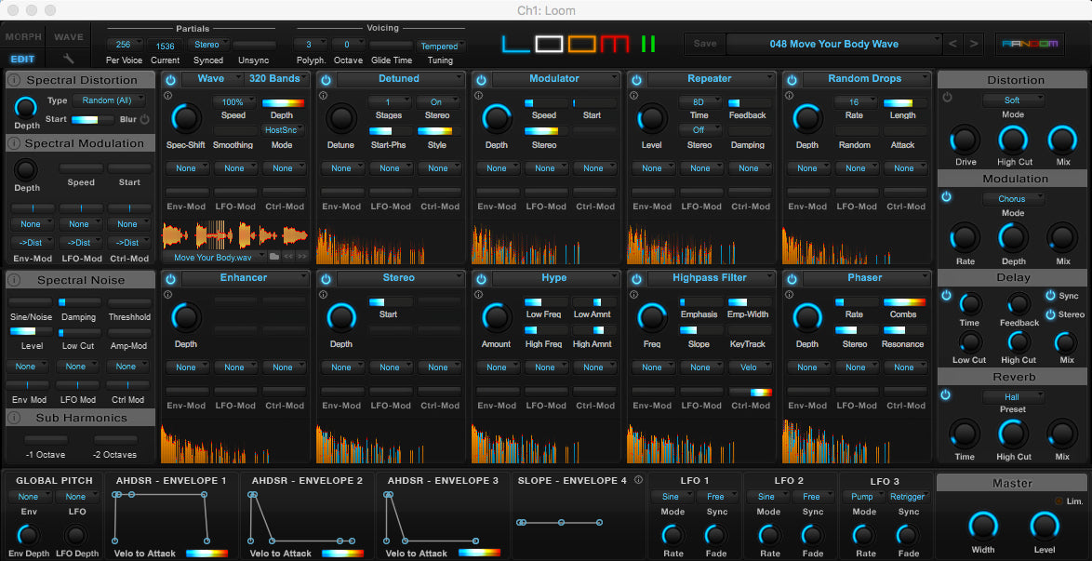Click the next sample arrow beside Move Your Body.wav
The image size is (1092, 561).
pos(301,256)
